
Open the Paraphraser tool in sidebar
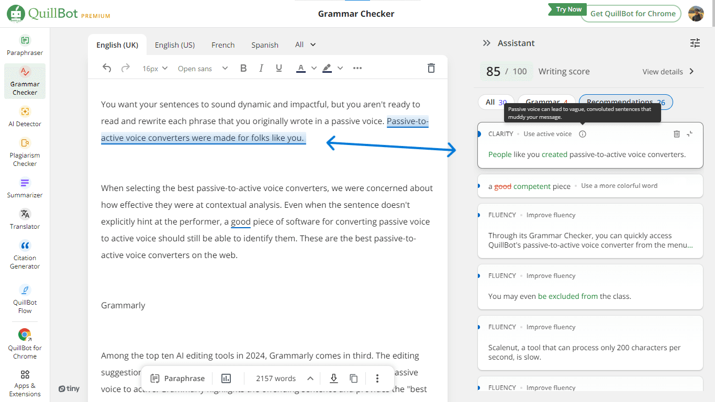point(25,45)
